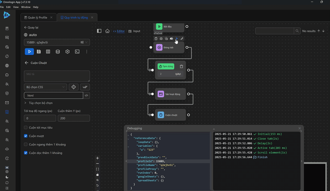Click the Cuộn thêm Y input field

[73, 118]
